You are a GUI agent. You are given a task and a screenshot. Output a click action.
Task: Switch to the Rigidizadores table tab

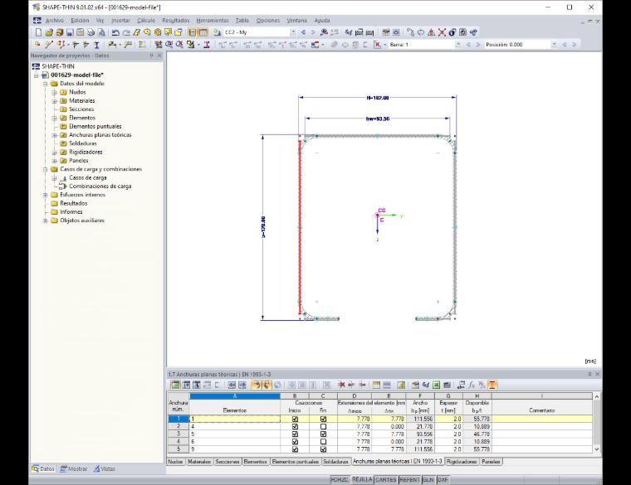click(462, 462)
